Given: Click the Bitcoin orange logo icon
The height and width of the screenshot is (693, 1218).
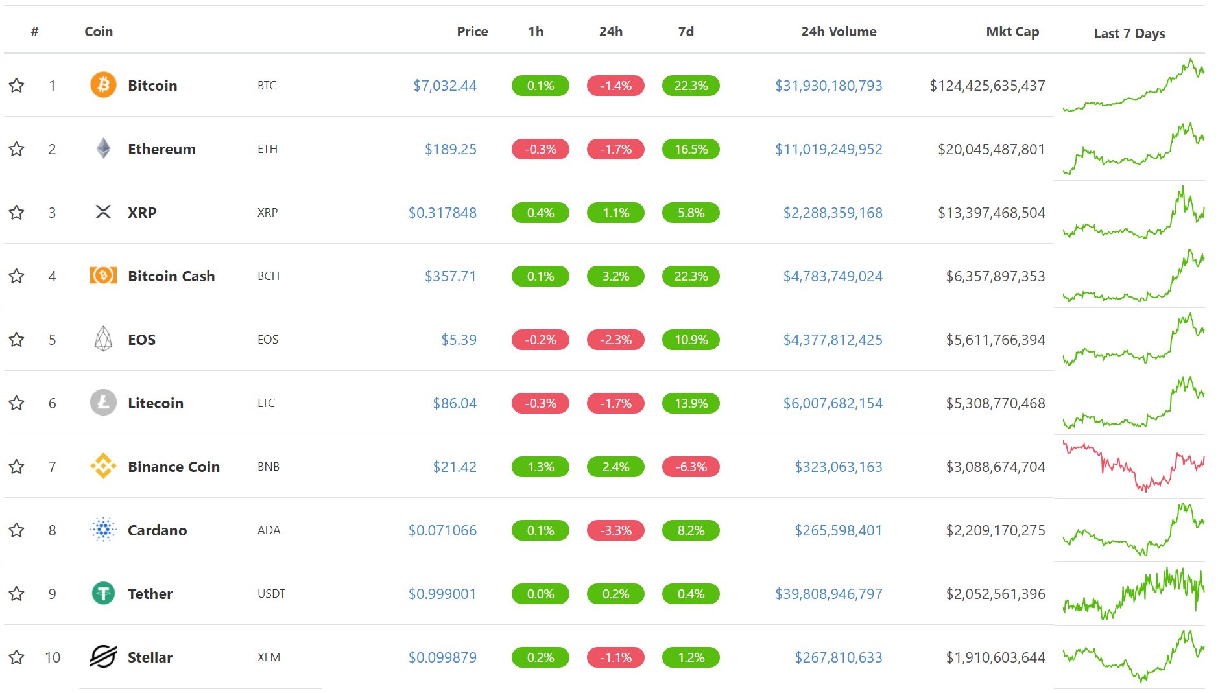Looking at the screenshot, I should (x=103, y=85).
